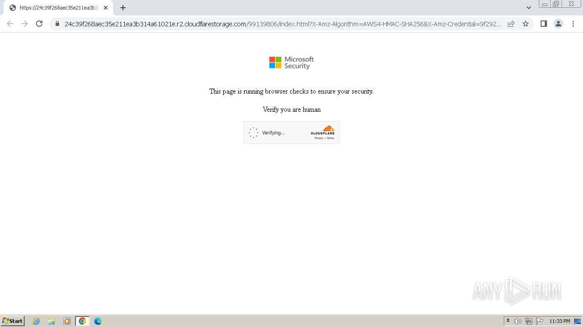The width and height of the screenshot is (583, 327).
Task: Click the 11:33 PM clock
Action: 560,321
